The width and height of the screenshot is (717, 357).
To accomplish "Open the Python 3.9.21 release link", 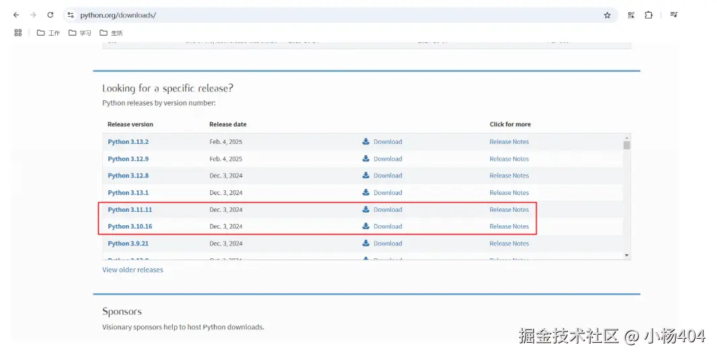I will (128, 243).
